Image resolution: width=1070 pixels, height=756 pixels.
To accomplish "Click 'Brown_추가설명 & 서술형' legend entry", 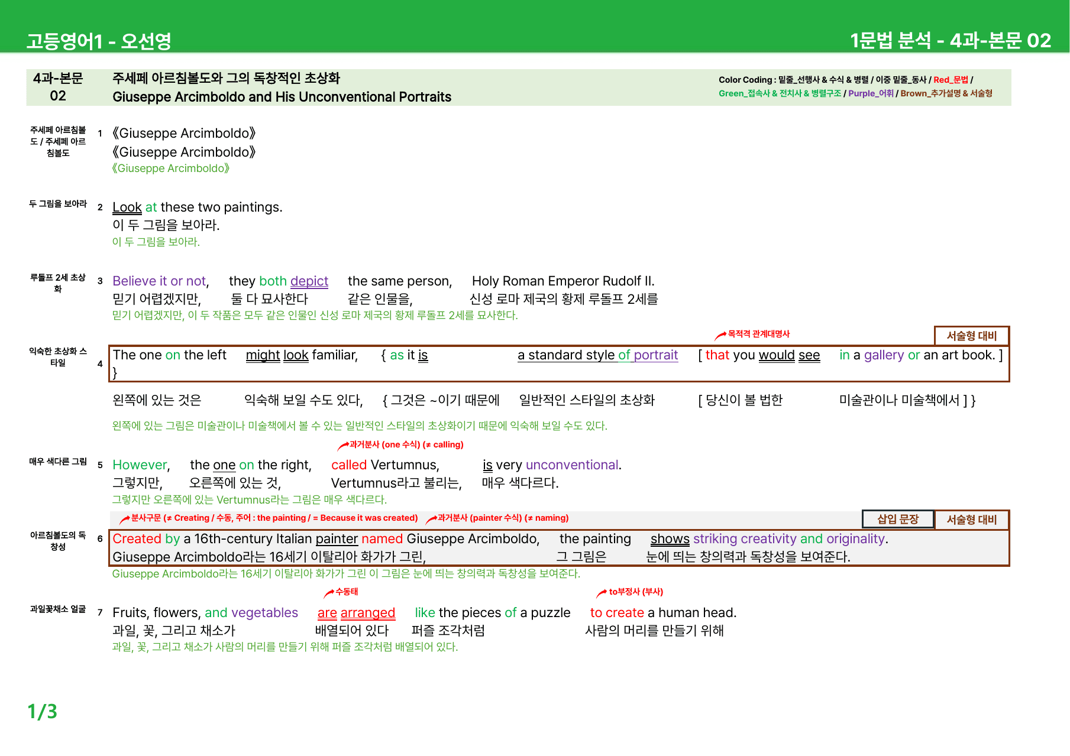I will [x=946, y=93].
